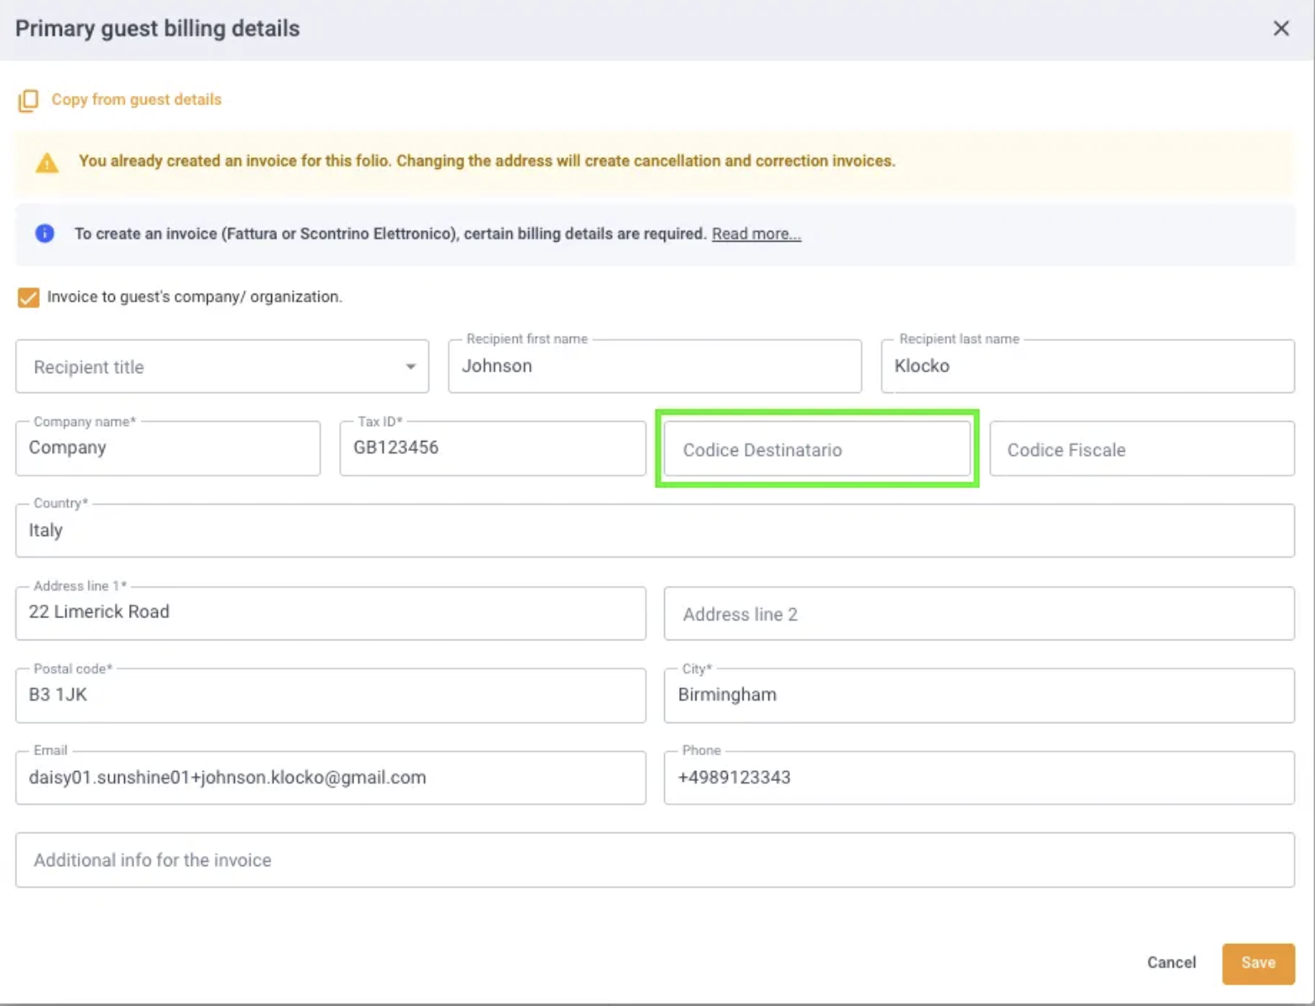Click the yellow warning triangle icon
Image resolution: width=1315 pixels, height=1006 pixels.
click(x=47, y=162)
